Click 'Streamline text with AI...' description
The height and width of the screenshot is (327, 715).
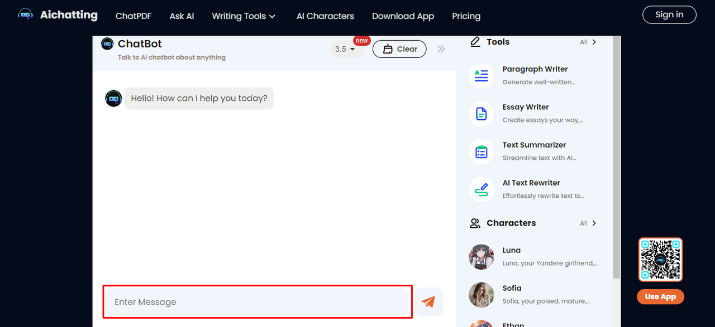tap(539, 158)
